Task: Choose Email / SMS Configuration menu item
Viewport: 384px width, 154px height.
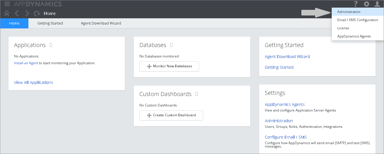Action: 358,20
